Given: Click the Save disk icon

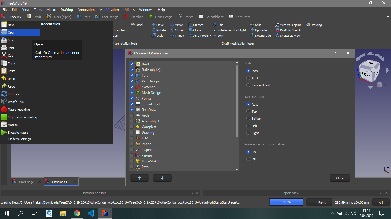Looking at the screenshot, I should pos(4,40).
